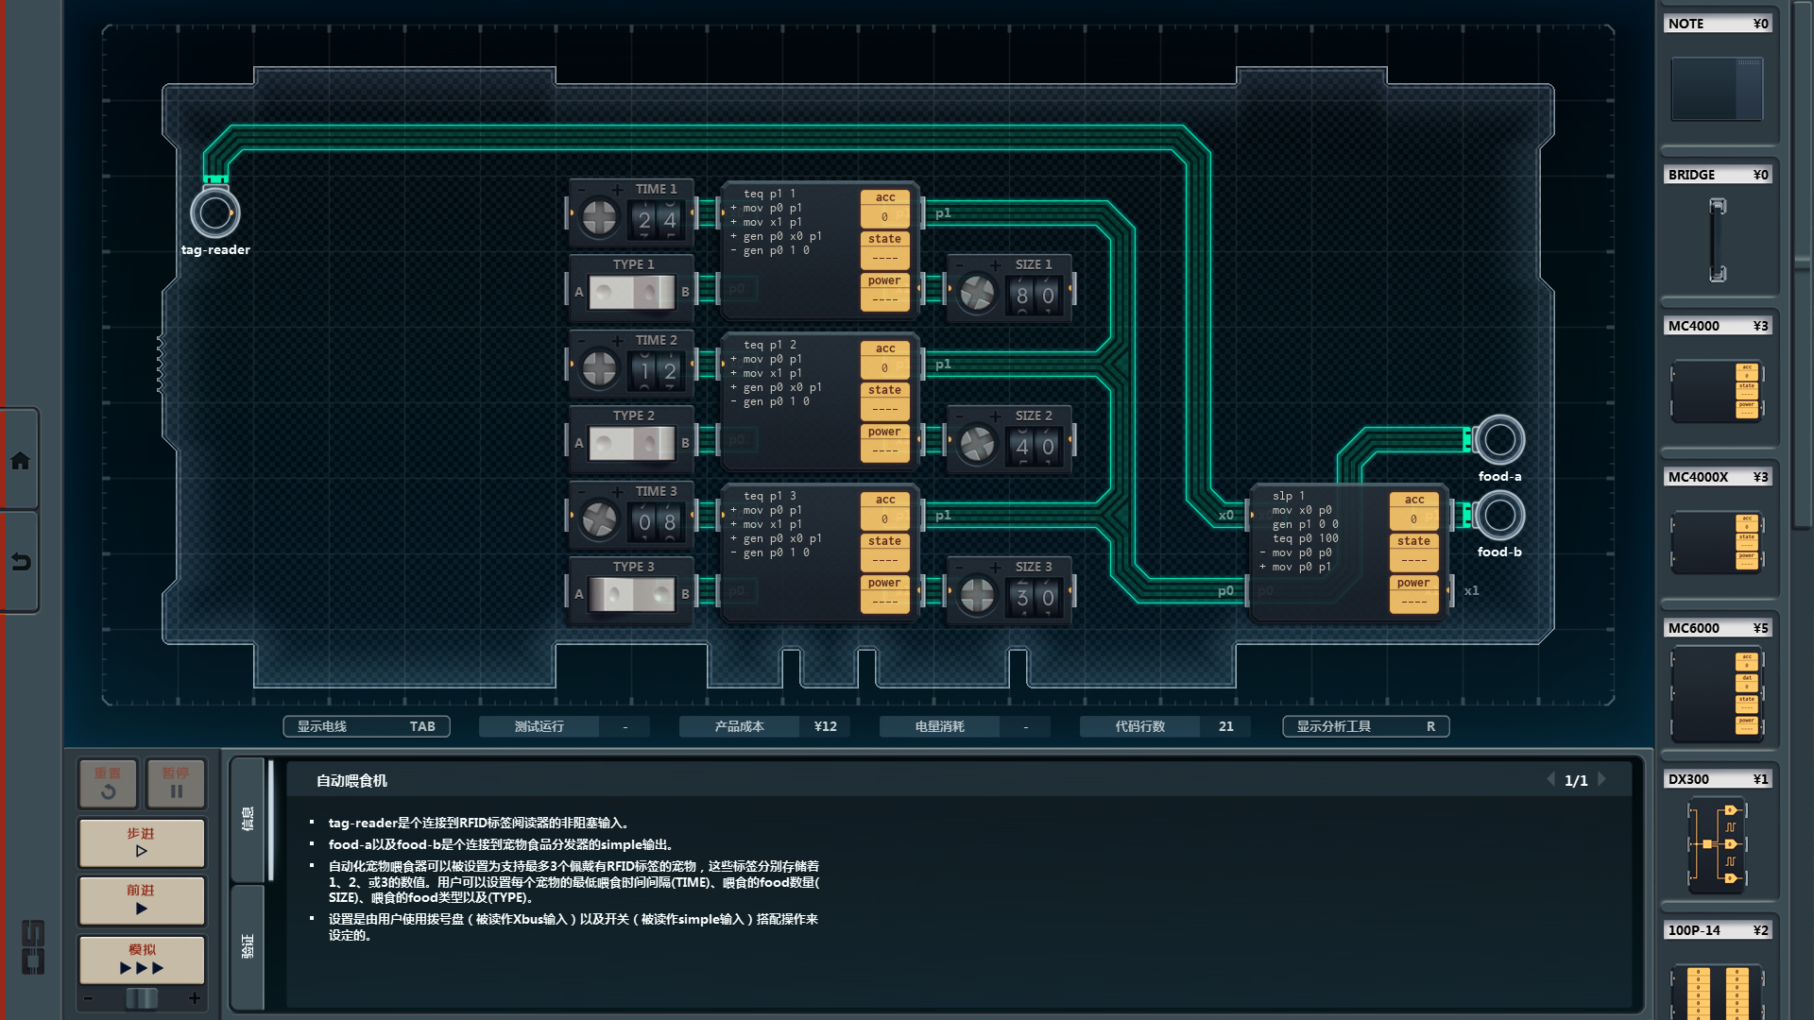This screenshot has height=1020, width=1814.
Task: Flip the TYPE 2 A/B switch
Action: [632, 443]
